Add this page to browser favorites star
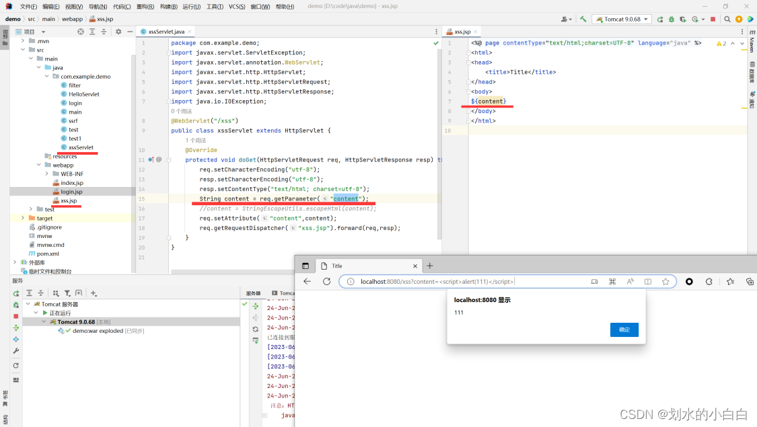Screen dimensions: 757x427 (665, 281)
